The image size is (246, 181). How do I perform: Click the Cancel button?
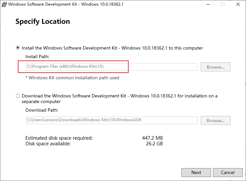228,172
